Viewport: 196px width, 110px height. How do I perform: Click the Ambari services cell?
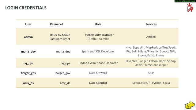pos(151,37)
